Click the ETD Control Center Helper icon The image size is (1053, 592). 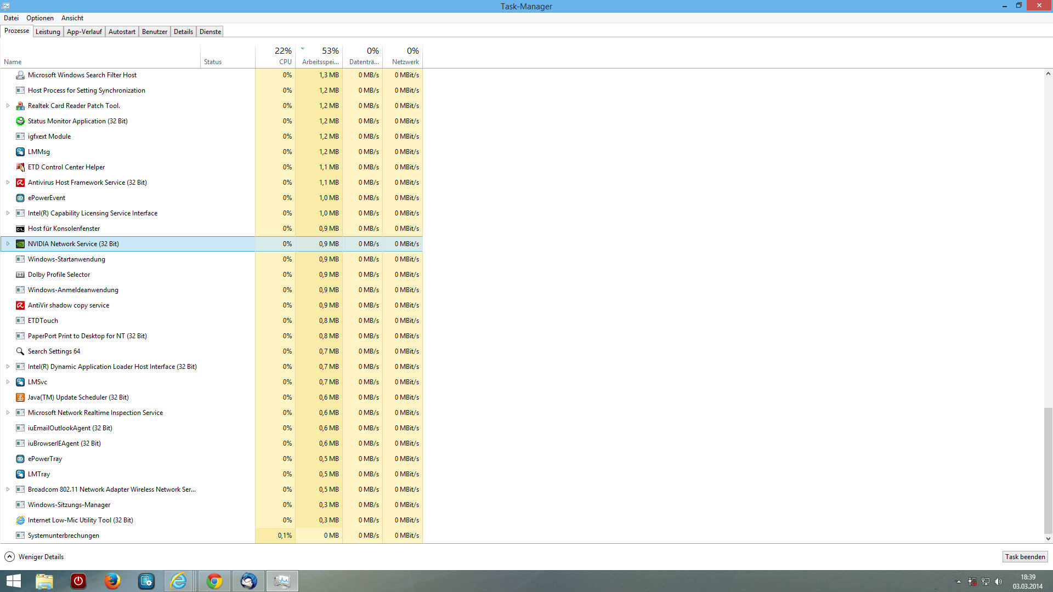point(20,167)
